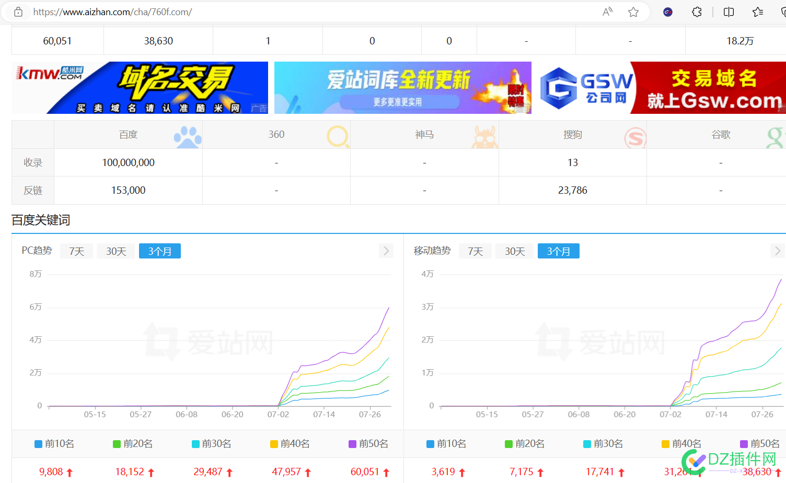The height and width of the screenshot is (483, 786).
Task: Click the Shenma search logo icon
Action: [485, 137]
